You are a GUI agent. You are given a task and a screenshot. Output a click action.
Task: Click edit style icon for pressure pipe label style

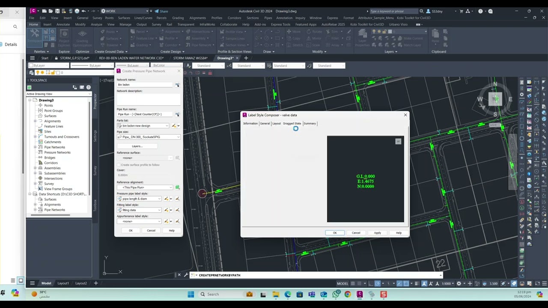click(x=166, y=198)
